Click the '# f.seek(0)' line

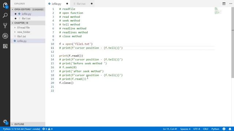point(68,67)
